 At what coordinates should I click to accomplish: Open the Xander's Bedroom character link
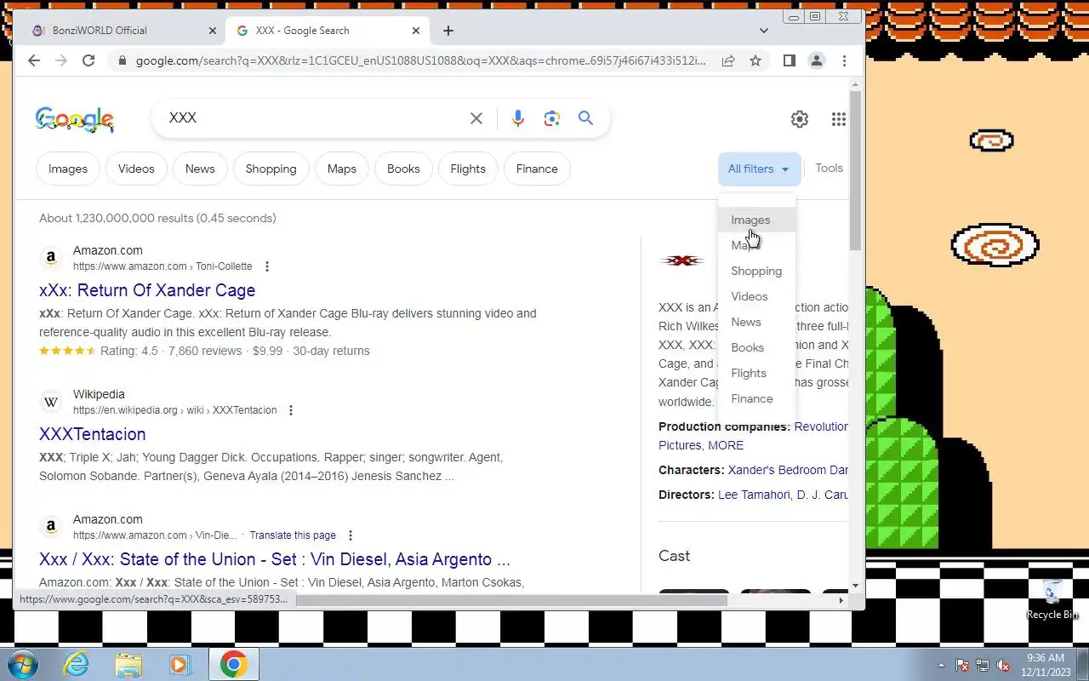(788, 470)
